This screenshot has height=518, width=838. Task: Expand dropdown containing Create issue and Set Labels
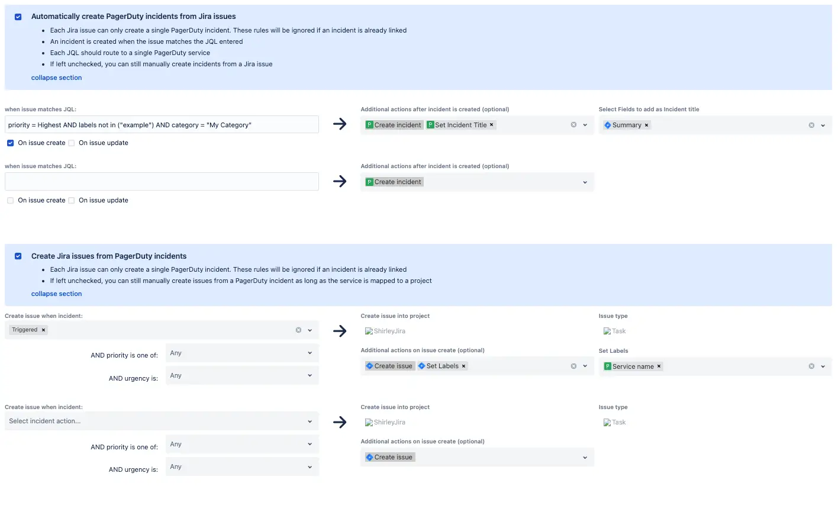[x=585, y=366]
